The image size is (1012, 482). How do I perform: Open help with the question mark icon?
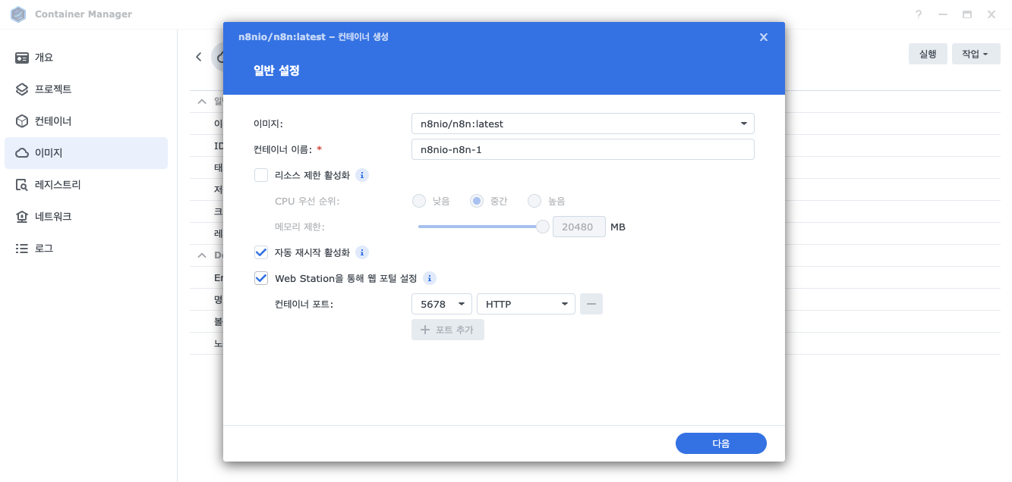click(x=919, y=14)
